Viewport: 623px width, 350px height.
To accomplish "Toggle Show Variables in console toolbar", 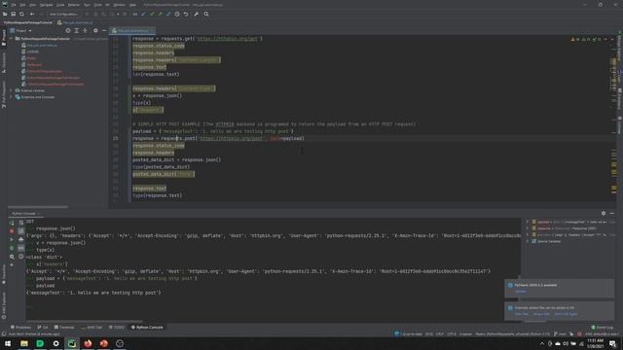I will pyautogui.click(x=21, y=249).
